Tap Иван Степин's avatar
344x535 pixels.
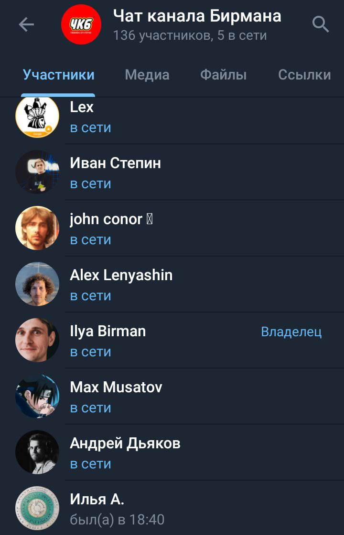click(37, 172)
